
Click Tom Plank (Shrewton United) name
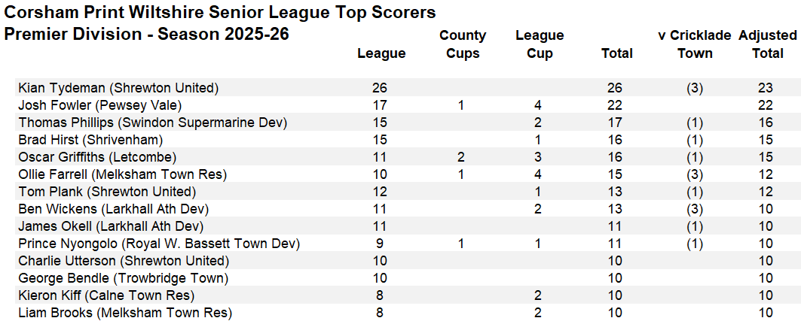(x=107, y=192)
